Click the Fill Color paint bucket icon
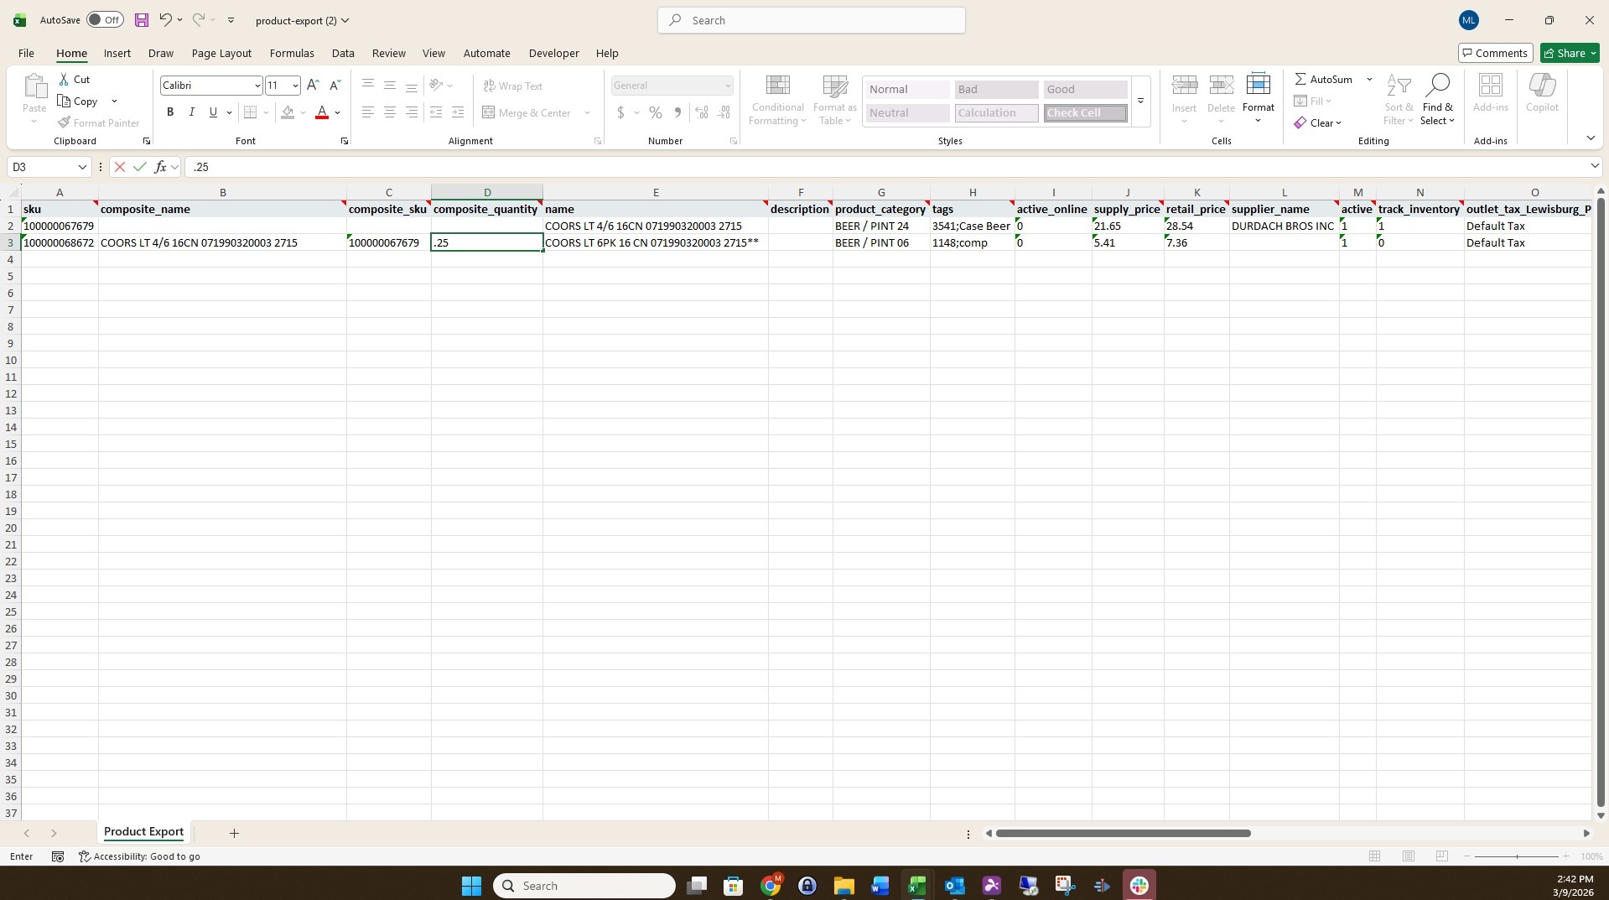 click(288, 112)
